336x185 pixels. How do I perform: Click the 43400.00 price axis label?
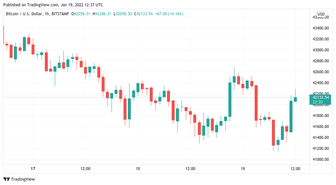321,28
